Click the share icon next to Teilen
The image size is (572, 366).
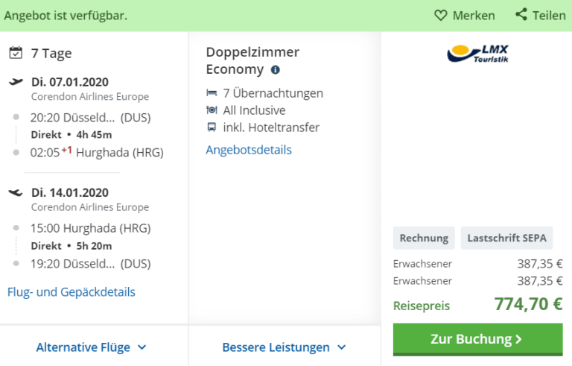coord(521,15)
